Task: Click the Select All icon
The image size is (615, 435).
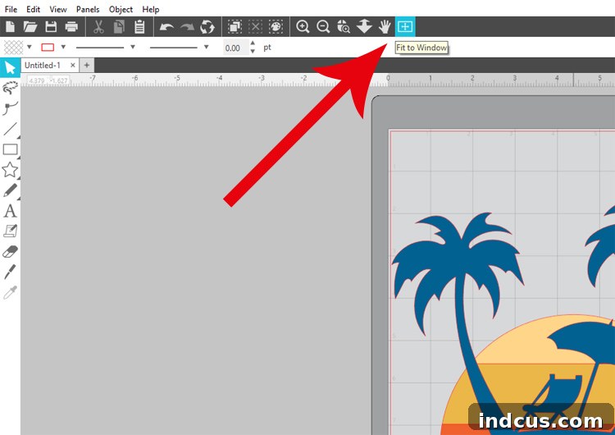Action: point(235,27)
